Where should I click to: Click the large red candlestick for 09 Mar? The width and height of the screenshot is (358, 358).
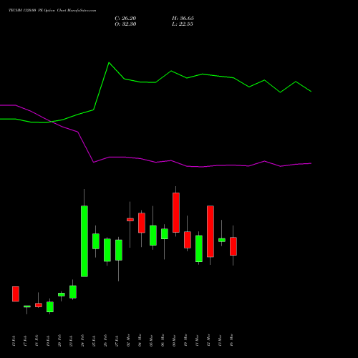[176, 213]
